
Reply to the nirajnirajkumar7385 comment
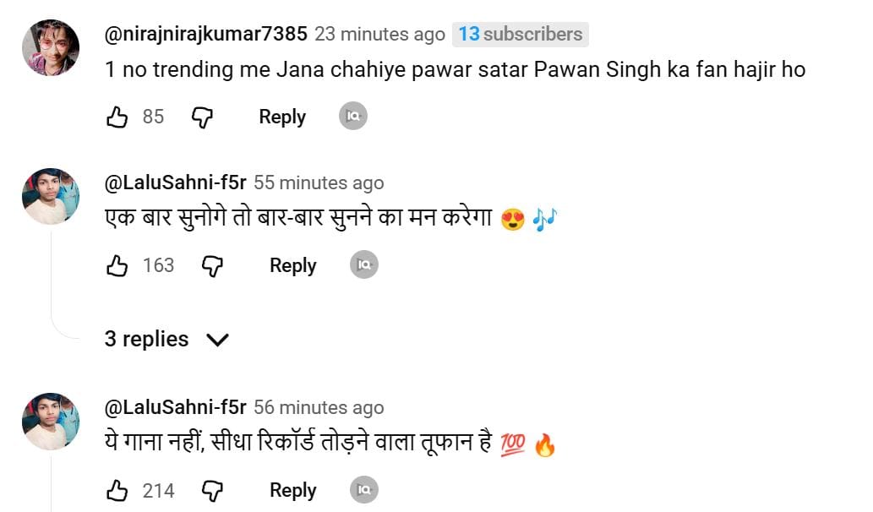tap(282, 117)
